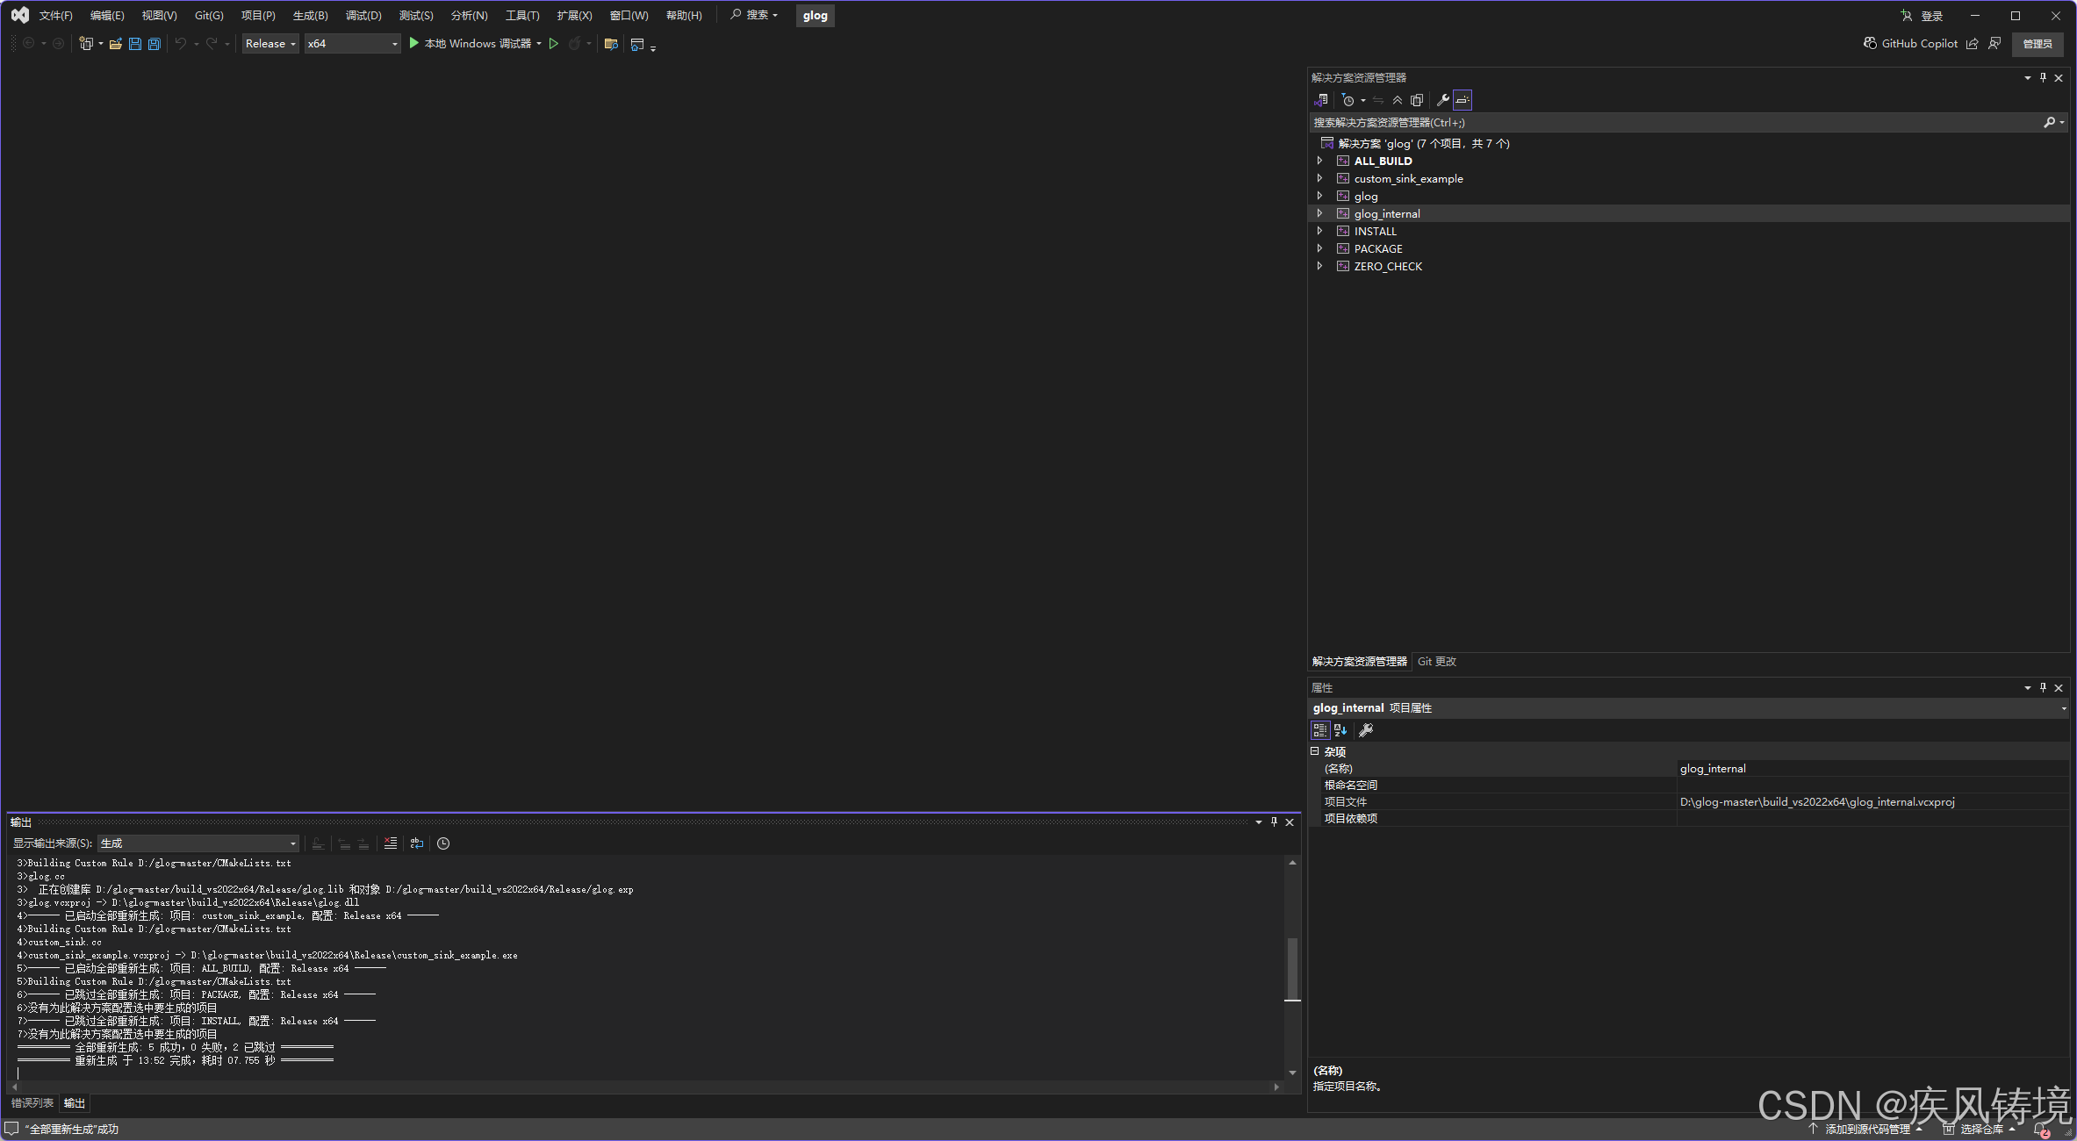Image resolution: width=2077 pixels, height=1141 pixels.
Task: Switch to the 错误列表 tab
Action: coord(32,1103)
